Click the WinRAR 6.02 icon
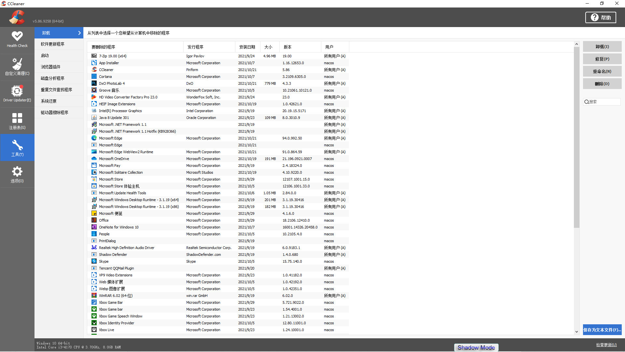The image size is (625, 352). (94, 296)
